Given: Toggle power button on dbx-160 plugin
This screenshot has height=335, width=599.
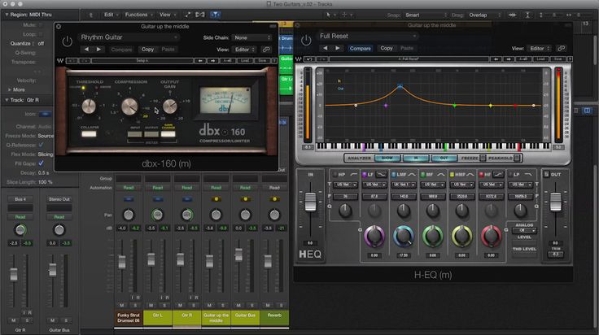Looking at the screenshot, I should point(67,41).
